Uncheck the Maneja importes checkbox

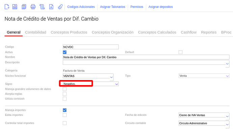coord(64,110)
